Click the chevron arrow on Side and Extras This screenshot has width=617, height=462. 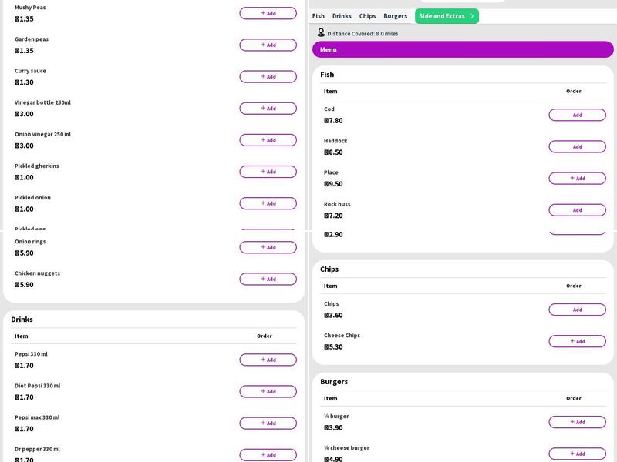[472, 16]
